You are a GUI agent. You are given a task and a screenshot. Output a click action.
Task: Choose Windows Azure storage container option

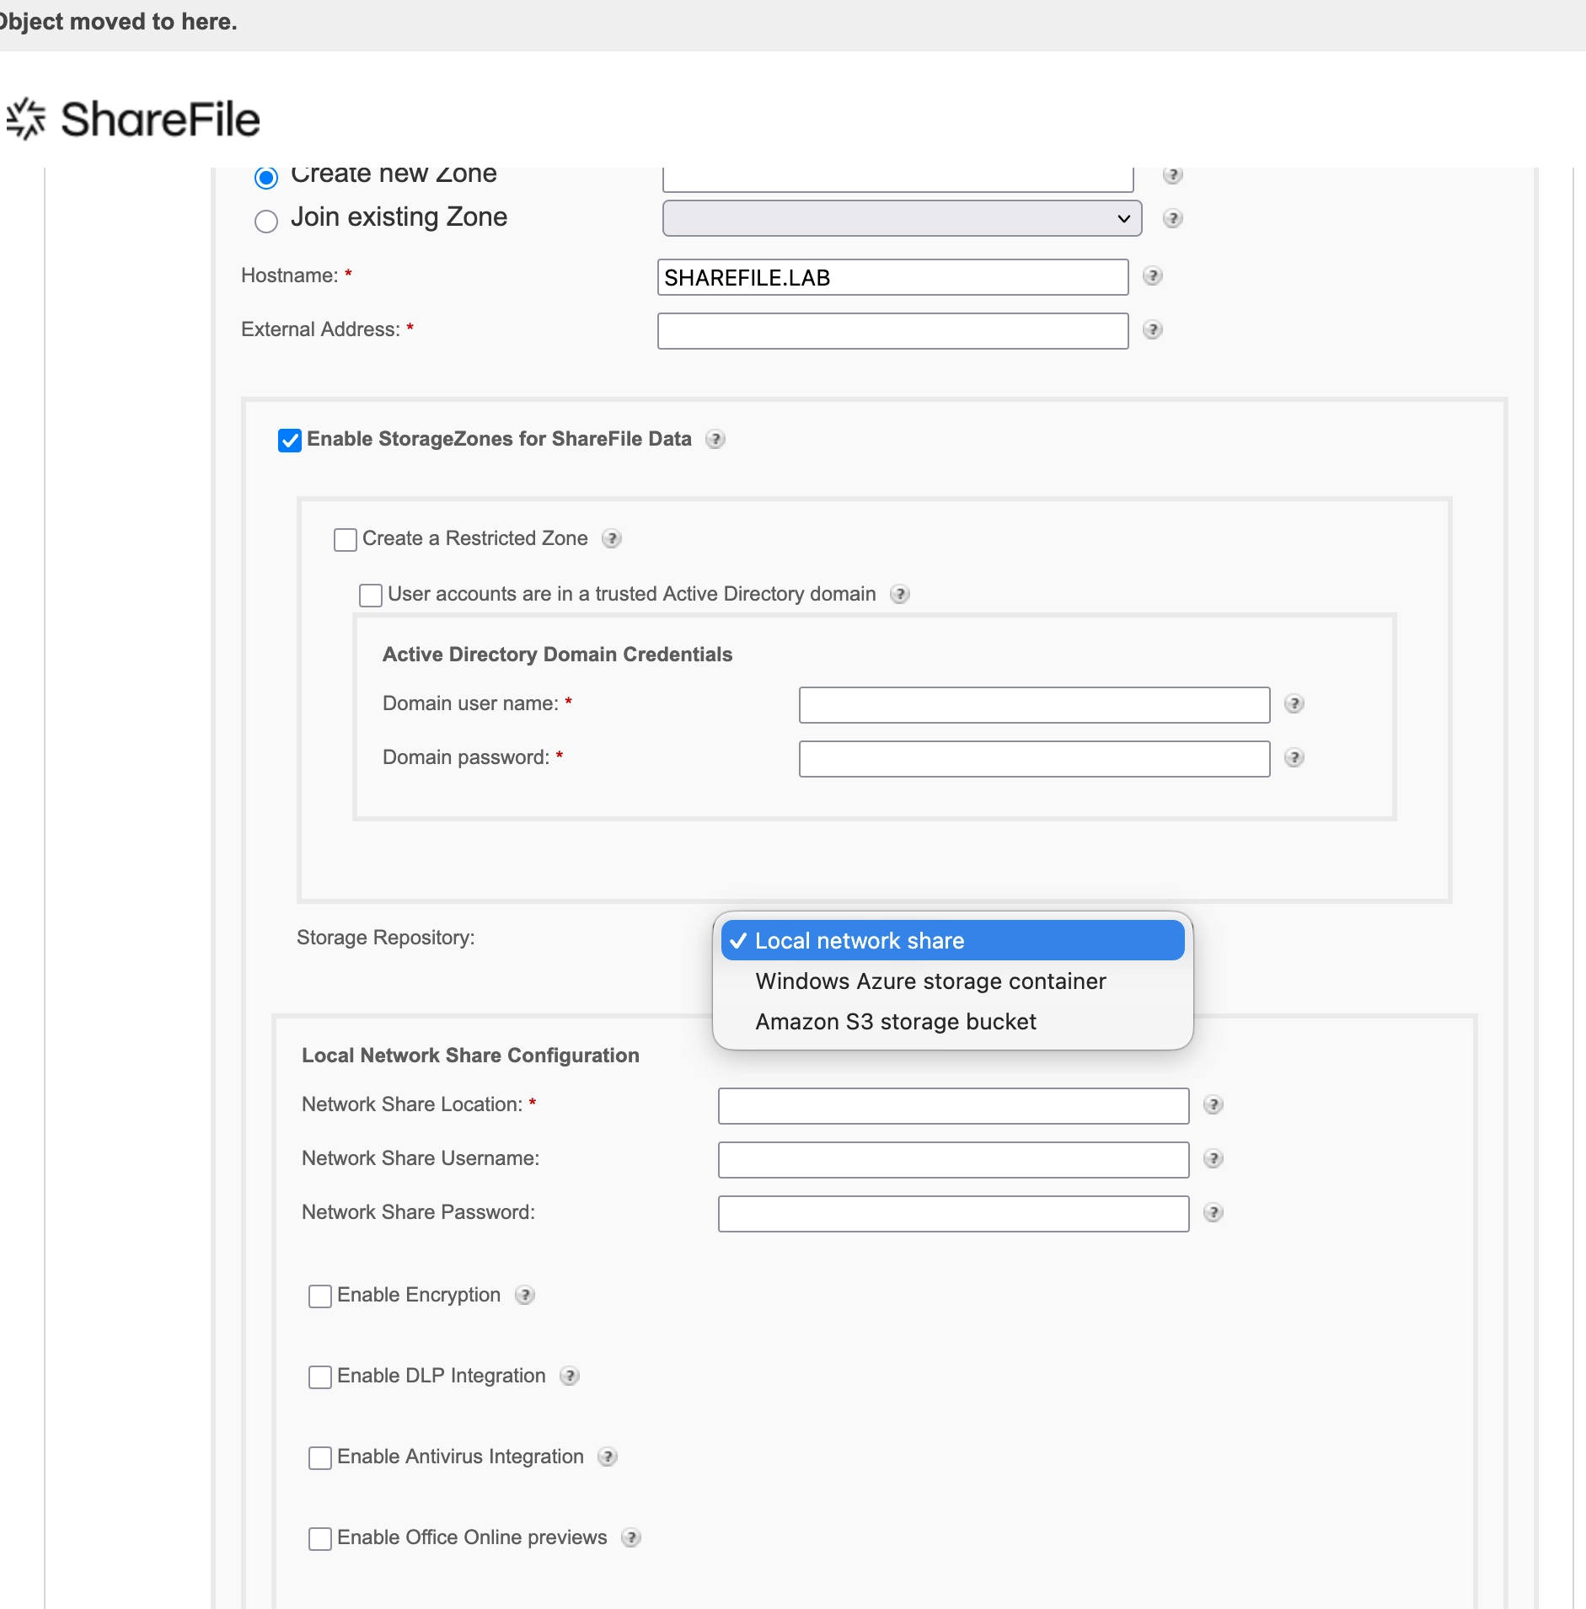[x=953, y=981]
